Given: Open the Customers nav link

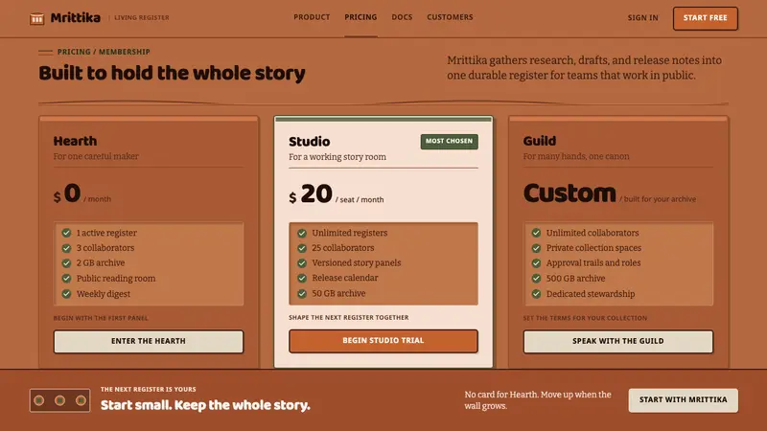Looking at the screenshot, I should point(450,17).
